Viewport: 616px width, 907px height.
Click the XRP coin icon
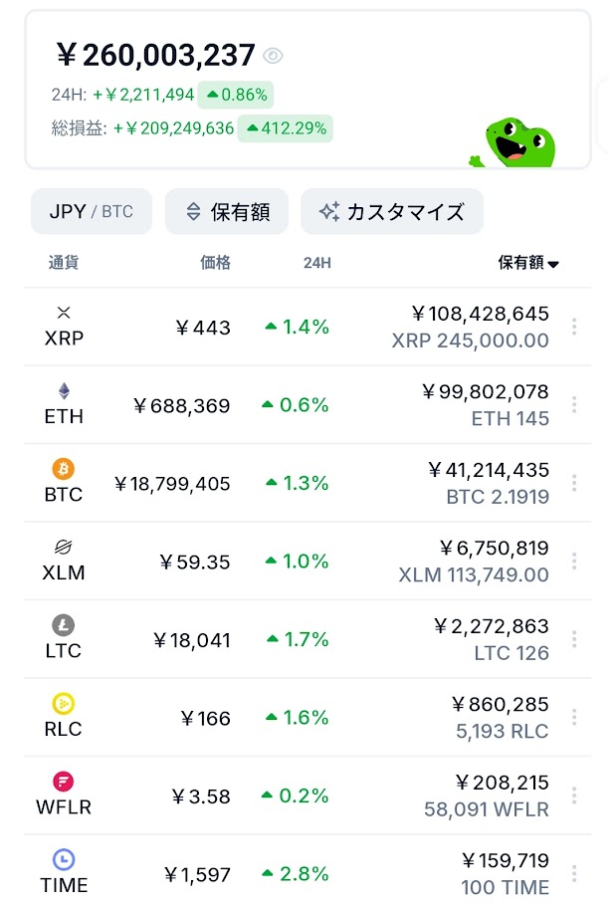pos(65,313)
